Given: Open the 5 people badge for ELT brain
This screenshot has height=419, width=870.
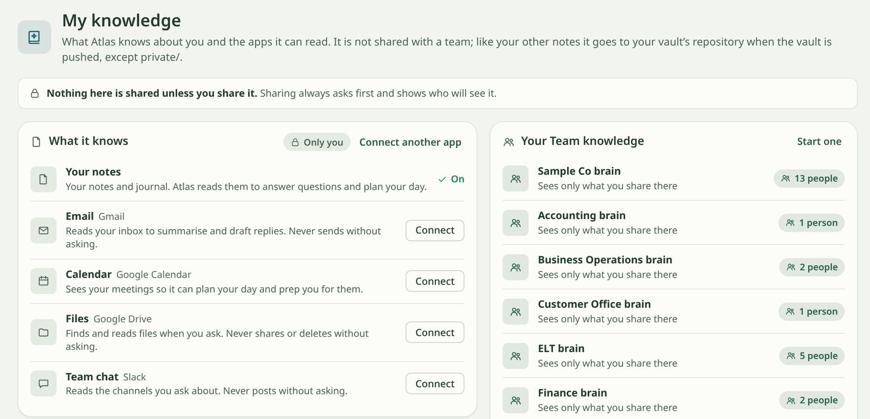Looking at the screenshot, I should 812,356.
